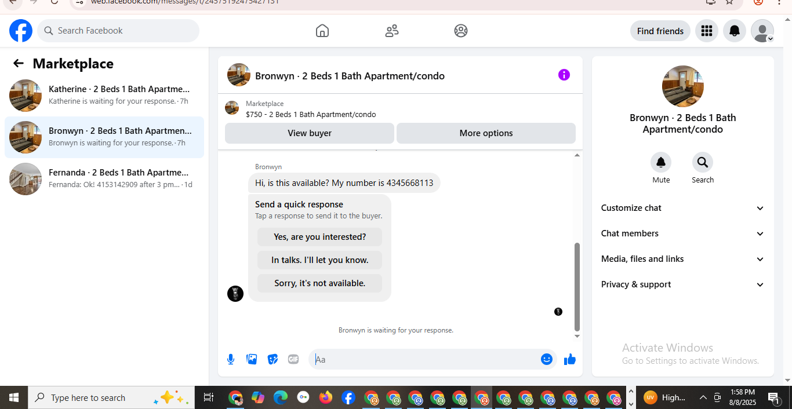Click the attach photo icon
Viewport: 792px width, 409px height.
pyautogui.click(x=252, y=359)
